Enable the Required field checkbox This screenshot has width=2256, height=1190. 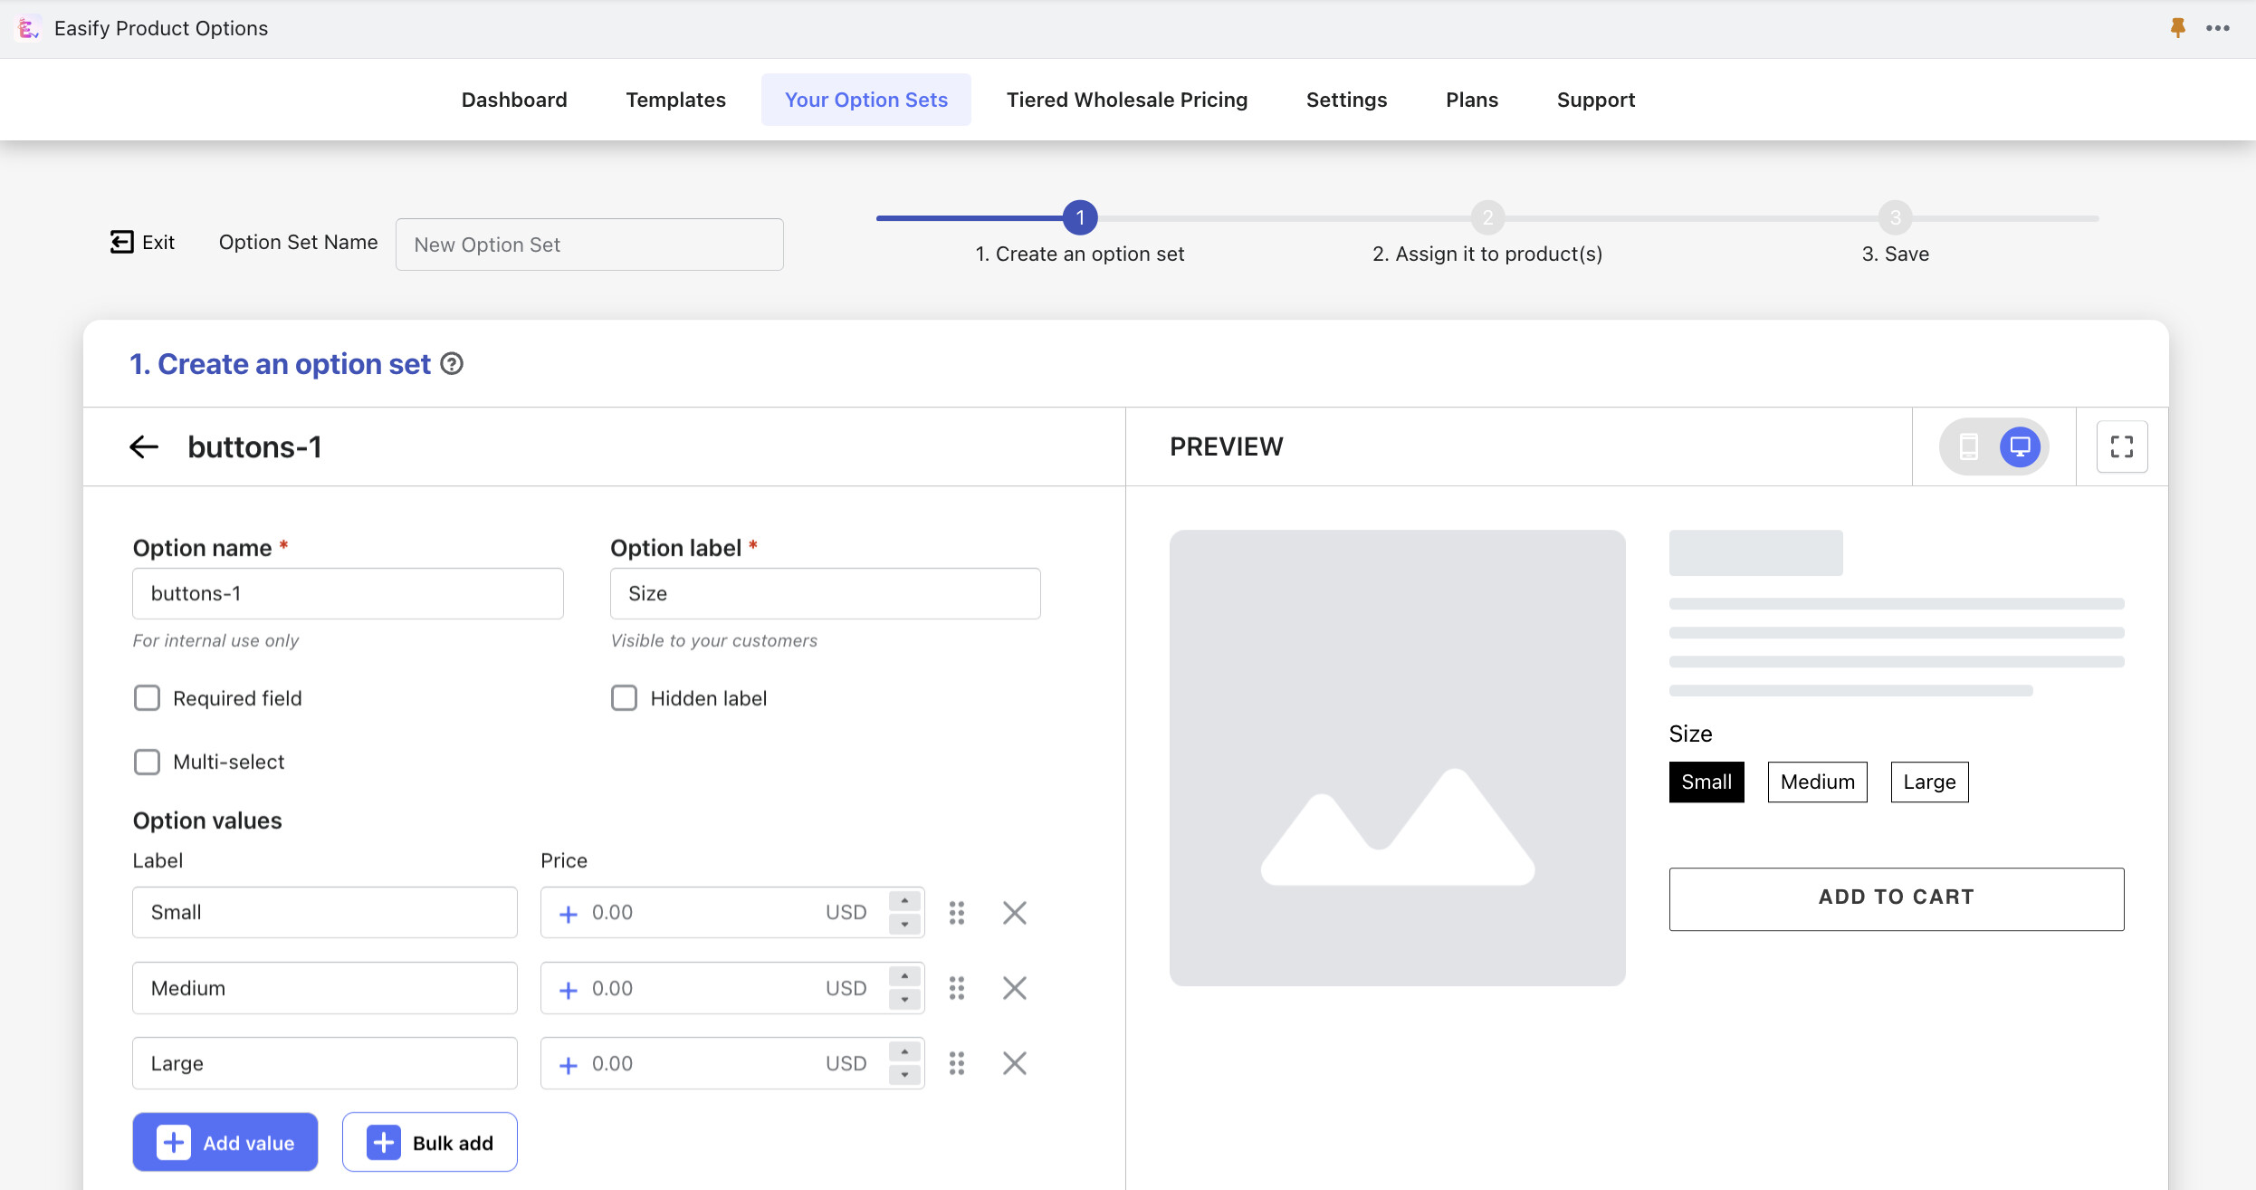[147, 698]
